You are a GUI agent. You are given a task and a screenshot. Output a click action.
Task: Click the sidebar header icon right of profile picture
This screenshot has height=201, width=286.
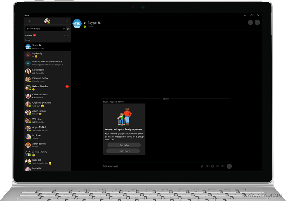67,21
